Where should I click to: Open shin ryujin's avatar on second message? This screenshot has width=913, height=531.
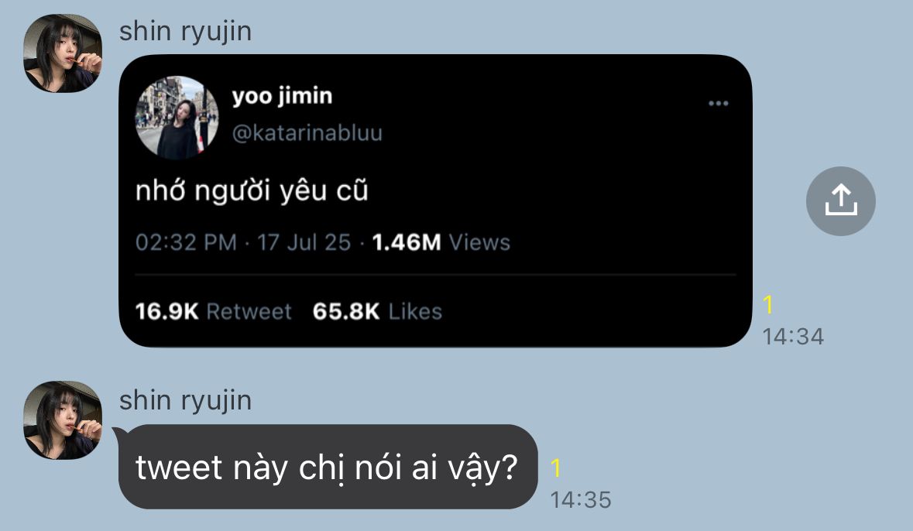click(x=63, y=420)
